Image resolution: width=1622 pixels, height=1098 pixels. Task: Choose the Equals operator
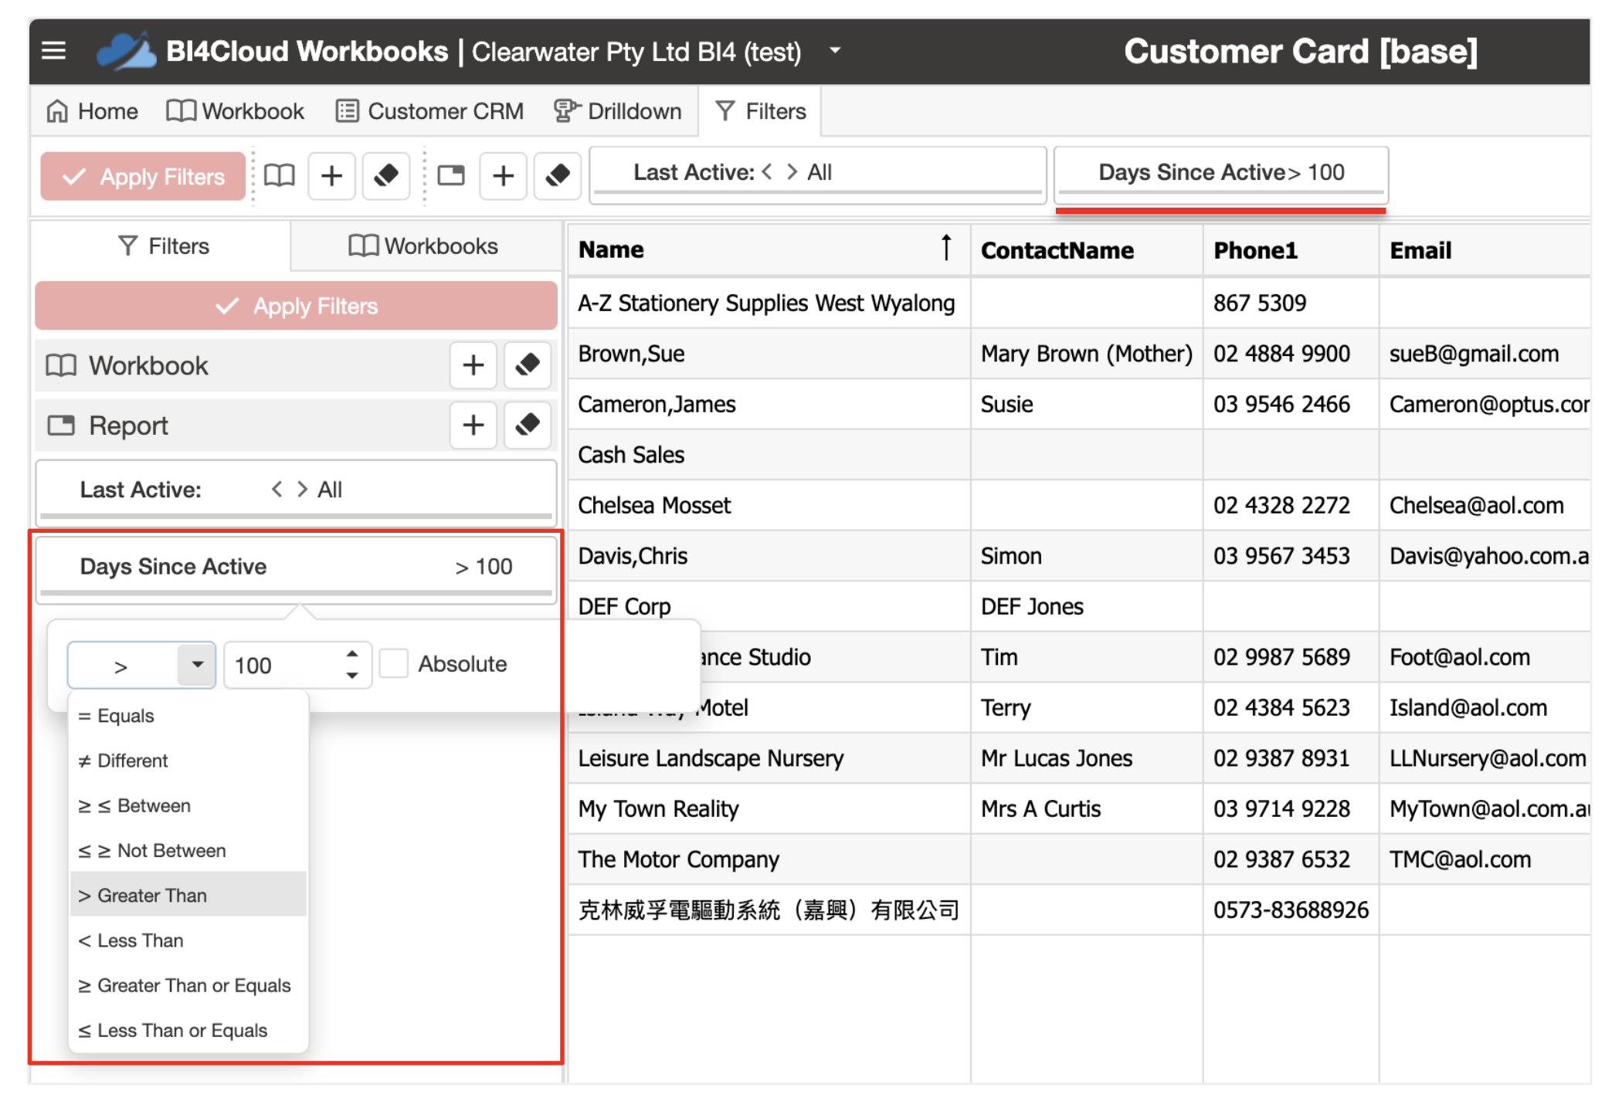[188, 716]
